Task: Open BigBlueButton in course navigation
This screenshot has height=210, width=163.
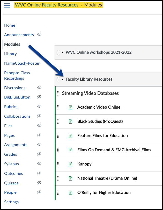Action: coord(17,97)
